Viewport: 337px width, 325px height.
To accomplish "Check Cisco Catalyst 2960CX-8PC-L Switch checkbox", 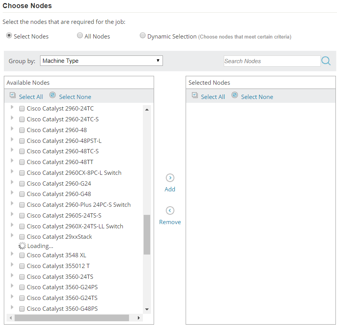I will [22, 173].
